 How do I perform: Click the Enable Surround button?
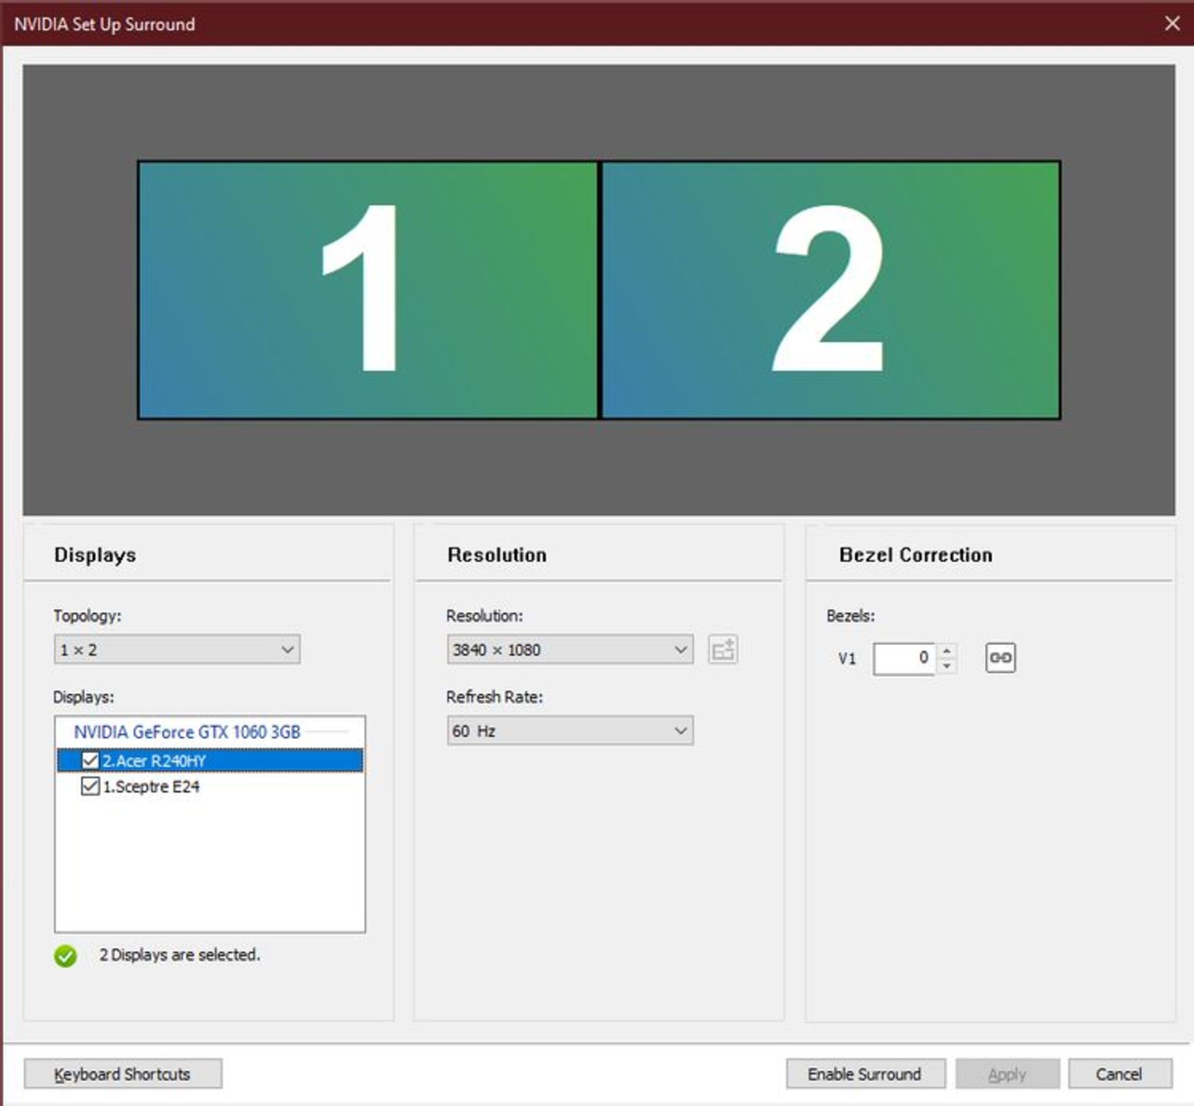[866, 1074]
